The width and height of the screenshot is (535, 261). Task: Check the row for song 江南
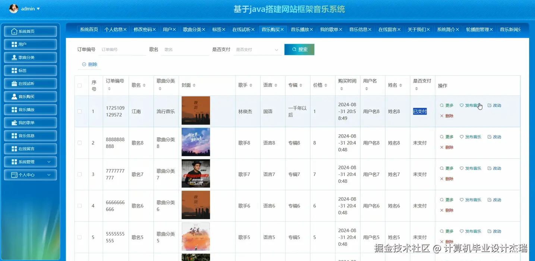pos(79,111)
